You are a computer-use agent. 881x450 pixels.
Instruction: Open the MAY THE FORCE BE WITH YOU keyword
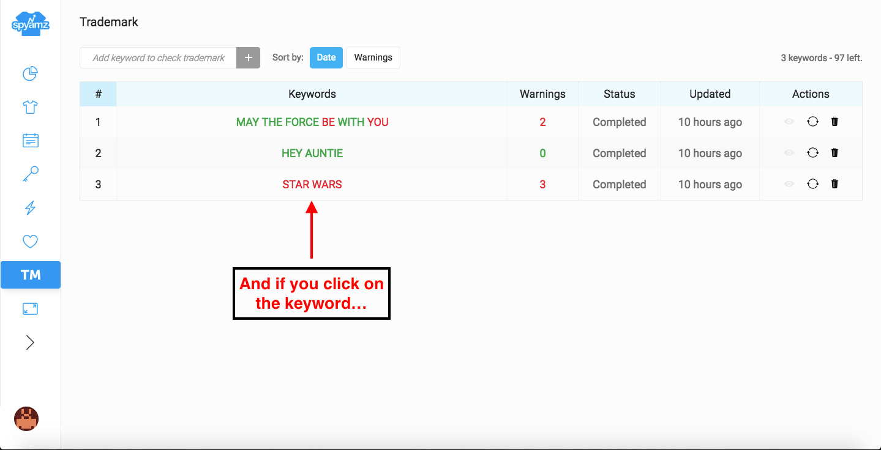click(312, 122)
